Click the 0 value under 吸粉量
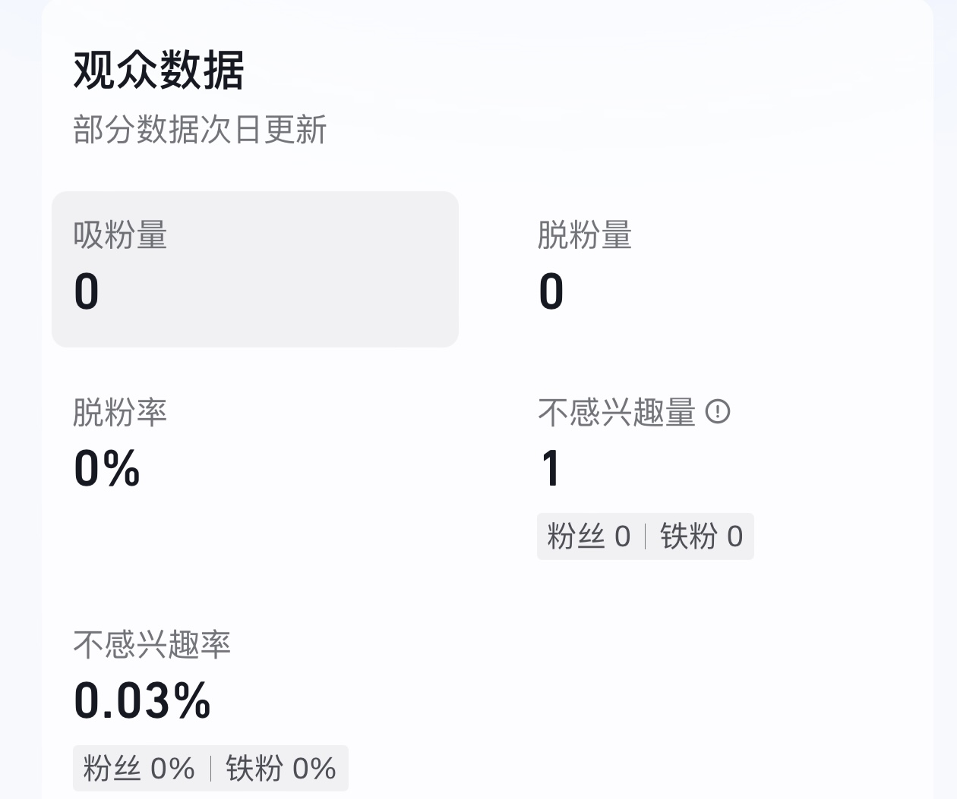Image resolution: width=957 pixels, height=799 pixels. click(87, 291)
